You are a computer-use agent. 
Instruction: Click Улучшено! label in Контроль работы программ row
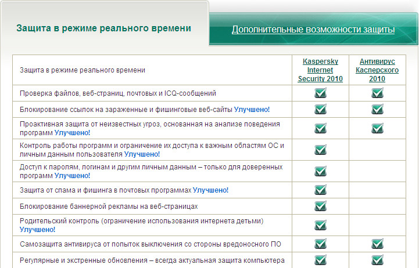(142, 154)
